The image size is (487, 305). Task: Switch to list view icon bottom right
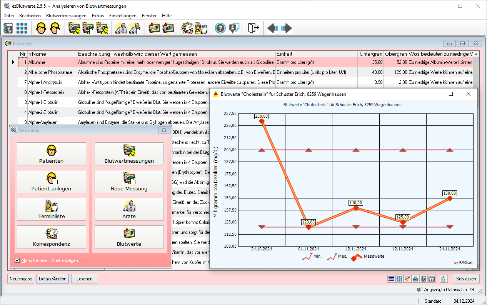(391, 278)
